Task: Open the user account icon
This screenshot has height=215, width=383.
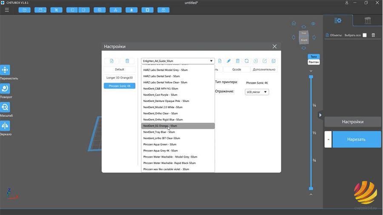Action: tap(346, 3)
